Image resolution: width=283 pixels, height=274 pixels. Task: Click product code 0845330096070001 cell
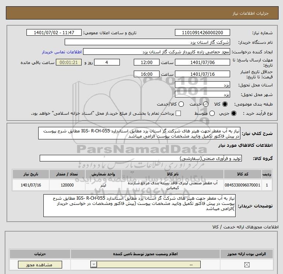[243, 185]
